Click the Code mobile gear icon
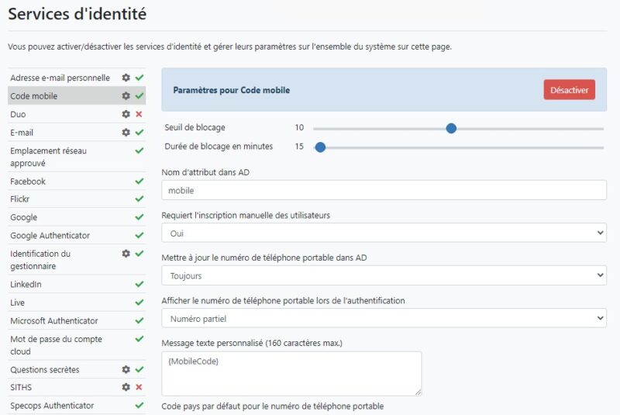The height and width of the screenshot is (415, 620). coord(126,96)
